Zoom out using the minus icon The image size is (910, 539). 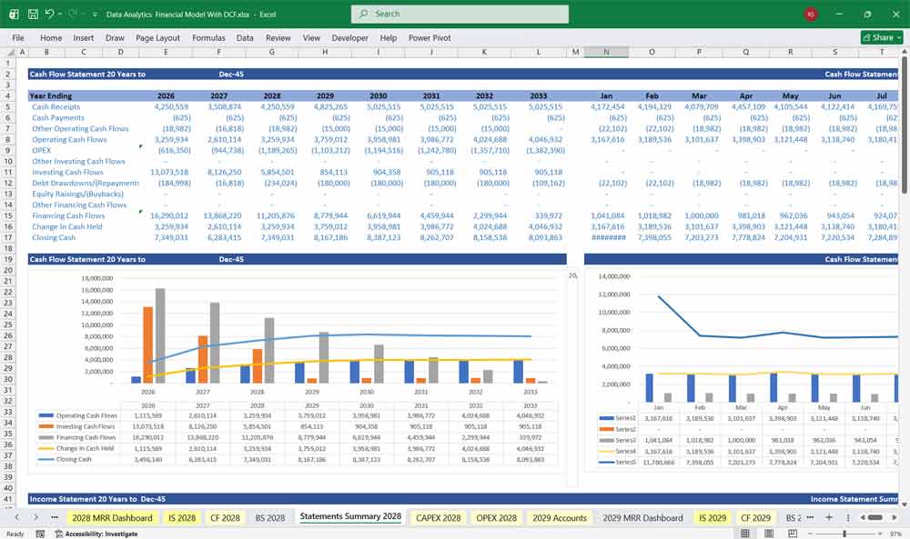point(810,533)
